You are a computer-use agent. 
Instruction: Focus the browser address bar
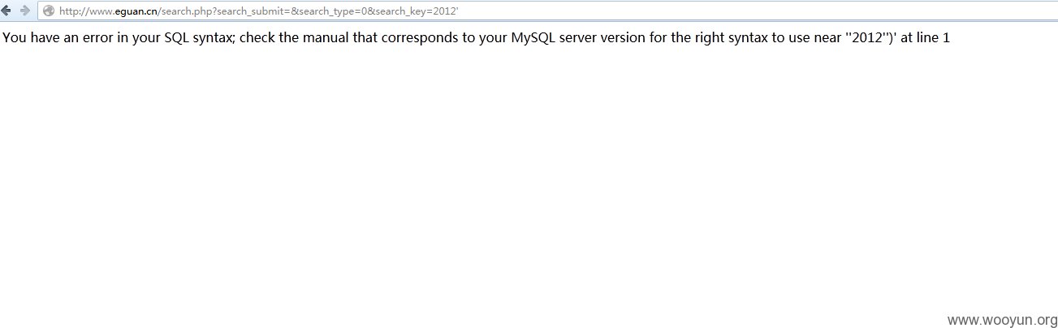click(x=548, y=11)
